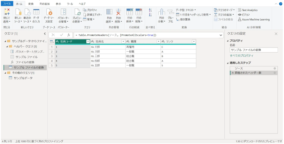Click the プレビューの更新 refresh icon

click(77, 13)
